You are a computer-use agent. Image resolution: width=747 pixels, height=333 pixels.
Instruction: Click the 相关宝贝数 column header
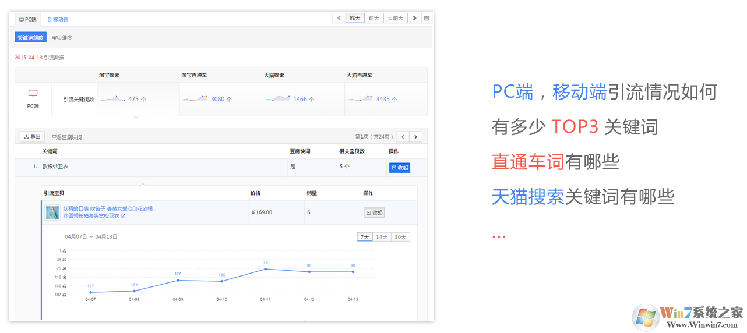[352, 151]
